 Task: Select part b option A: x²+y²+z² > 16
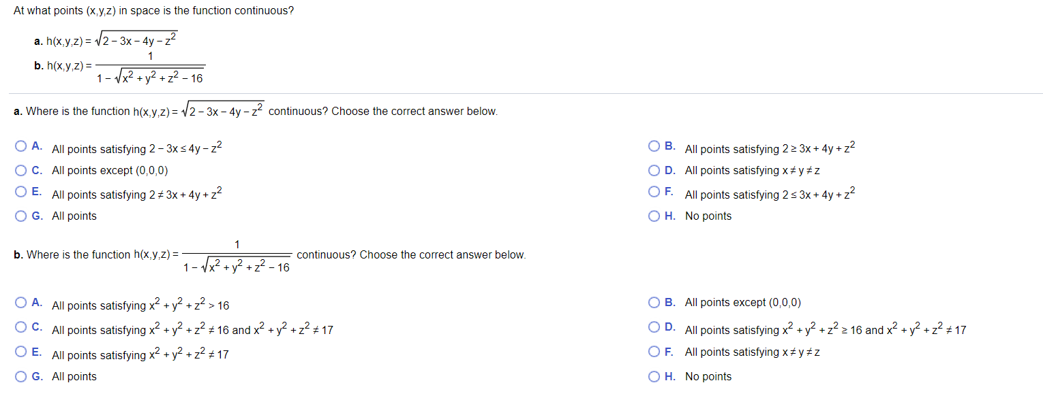20,303
